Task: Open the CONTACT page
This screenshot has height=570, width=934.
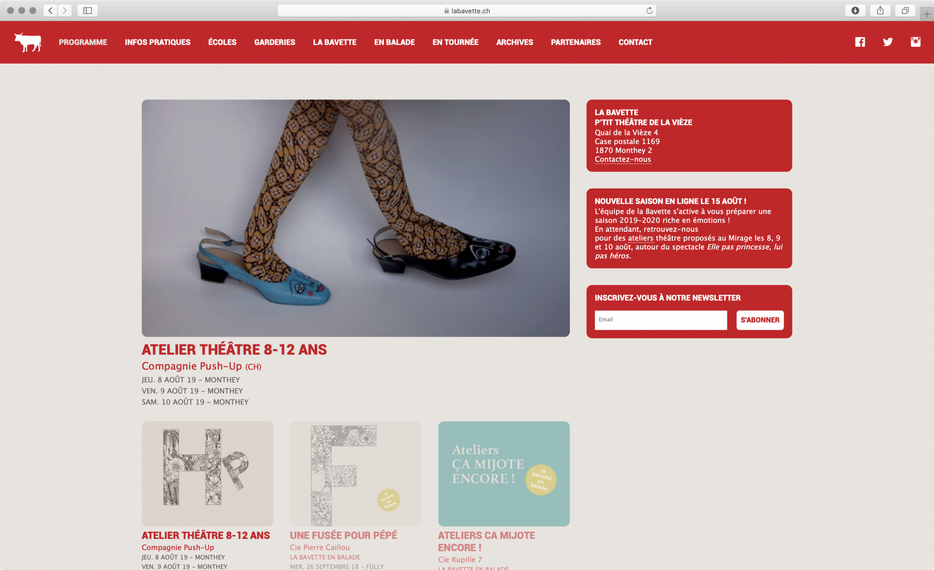Action: click(x=635, y=42)
